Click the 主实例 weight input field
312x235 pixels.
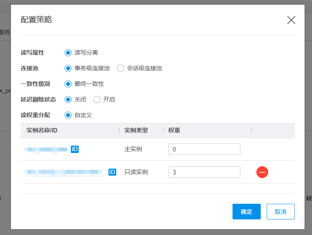204,149
